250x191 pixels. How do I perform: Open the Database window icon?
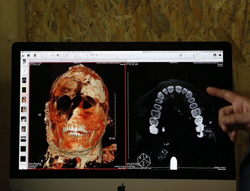pos(23,55)
